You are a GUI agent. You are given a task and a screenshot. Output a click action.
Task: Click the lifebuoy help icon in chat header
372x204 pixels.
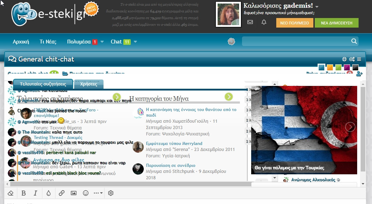click(344, 59)
